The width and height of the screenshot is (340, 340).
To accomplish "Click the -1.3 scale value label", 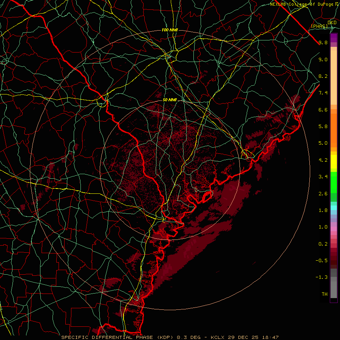I will click(x=321, y=277).
